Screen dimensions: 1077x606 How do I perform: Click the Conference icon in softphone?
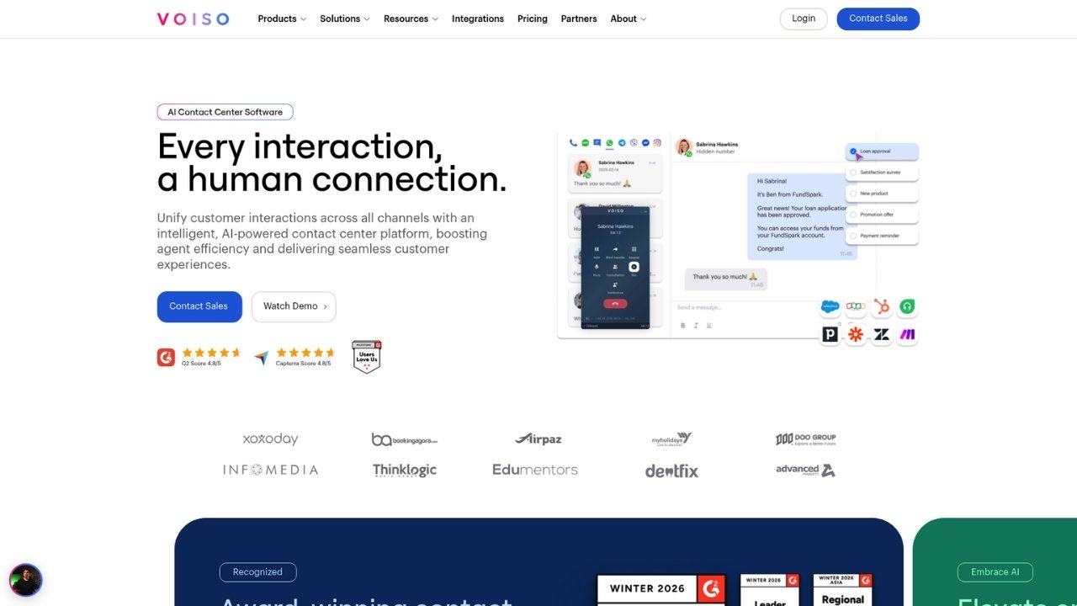point(615,284)
